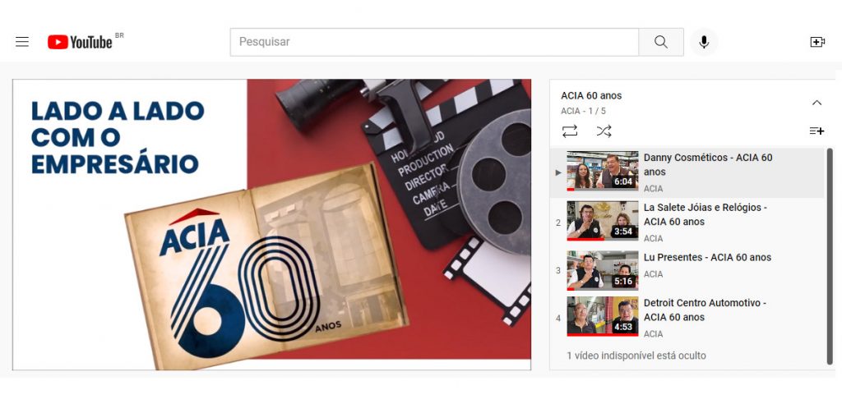The width and height of the screenshot is (842, 404).
Task: Open Detroit Centro Automotivo thumbnail
Action: point(603,316)
